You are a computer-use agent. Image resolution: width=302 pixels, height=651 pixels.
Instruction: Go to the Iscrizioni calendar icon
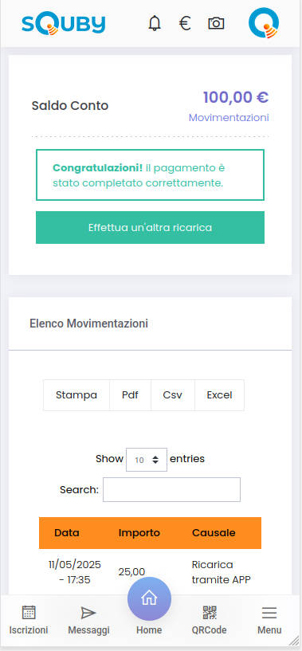tap(29, 613)
